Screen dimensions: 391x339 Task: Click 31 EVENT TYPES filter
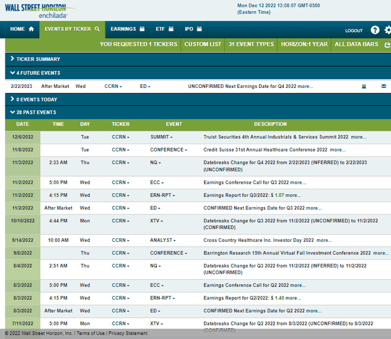click(x=251, y=44)
